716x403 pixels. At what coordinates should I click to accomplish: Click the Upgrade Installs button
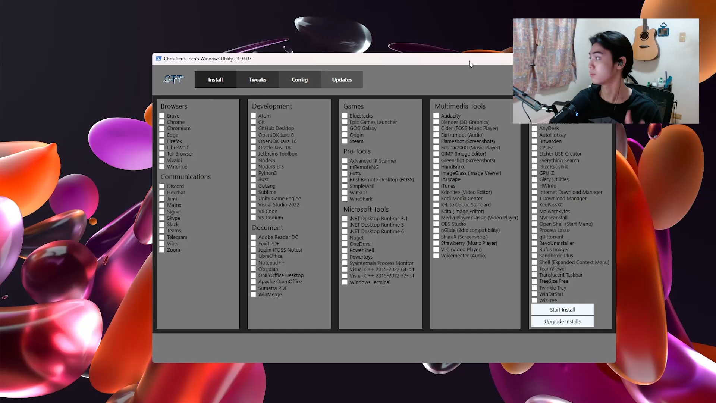tap(562, 321)
